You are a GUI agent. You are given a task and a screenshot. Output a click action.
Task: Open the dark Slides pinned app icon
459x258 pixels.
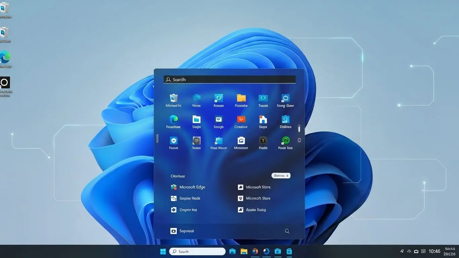196,141
